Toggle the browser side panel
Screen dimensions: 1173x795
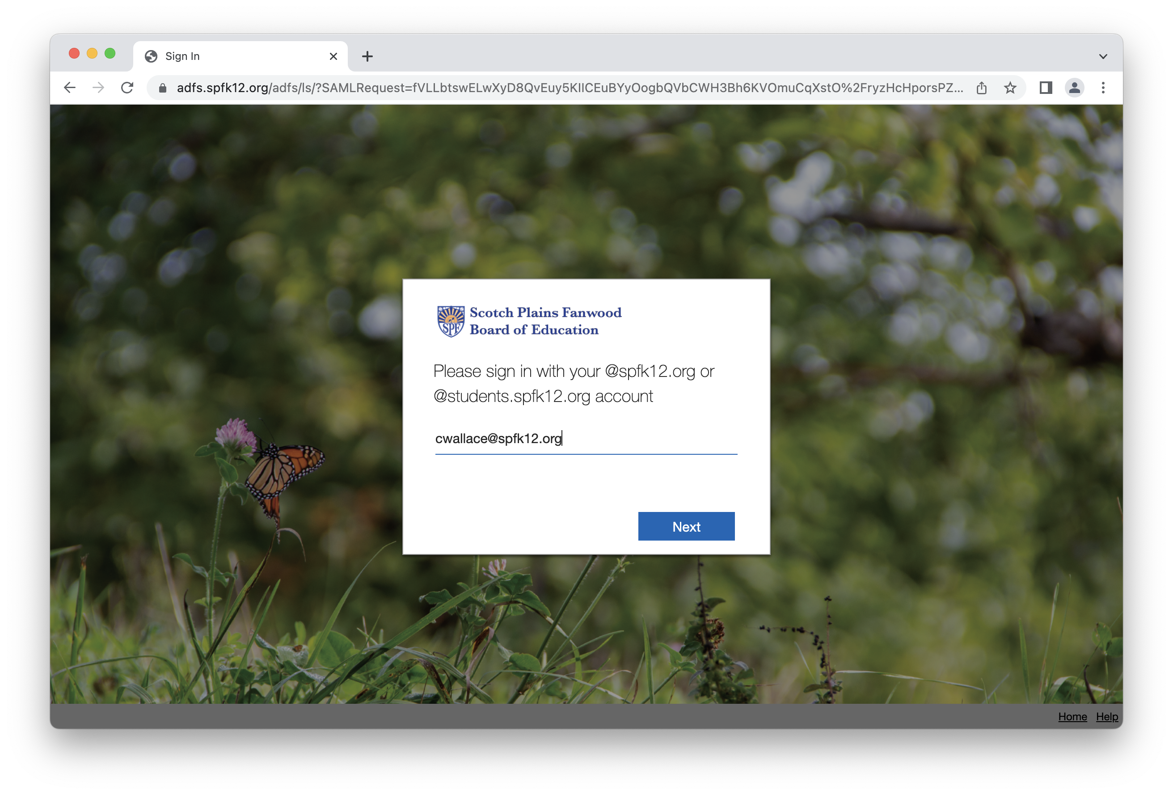click(1045, 88)
